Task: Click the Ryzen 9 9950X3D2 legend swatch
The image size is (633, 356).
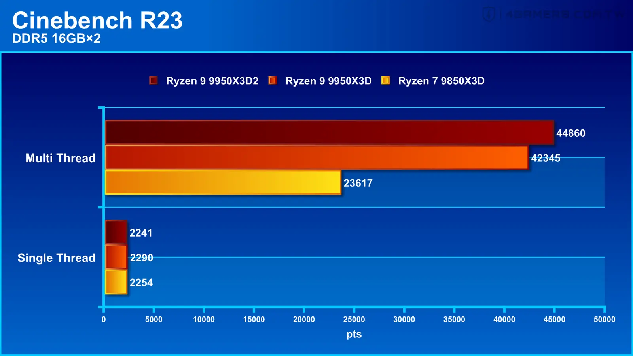Action: [x=154, y=81]
